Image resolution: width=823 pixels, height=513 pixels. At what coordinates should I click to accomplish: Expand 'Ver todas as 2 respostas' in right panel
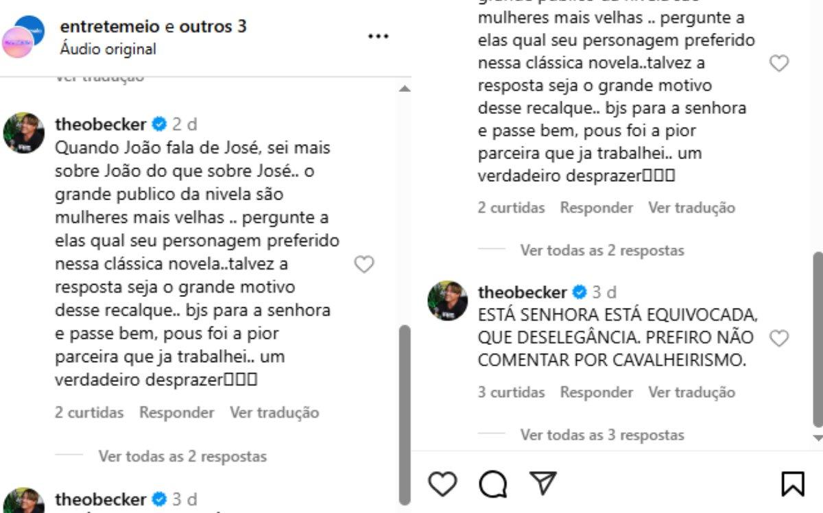coord(601,250)
